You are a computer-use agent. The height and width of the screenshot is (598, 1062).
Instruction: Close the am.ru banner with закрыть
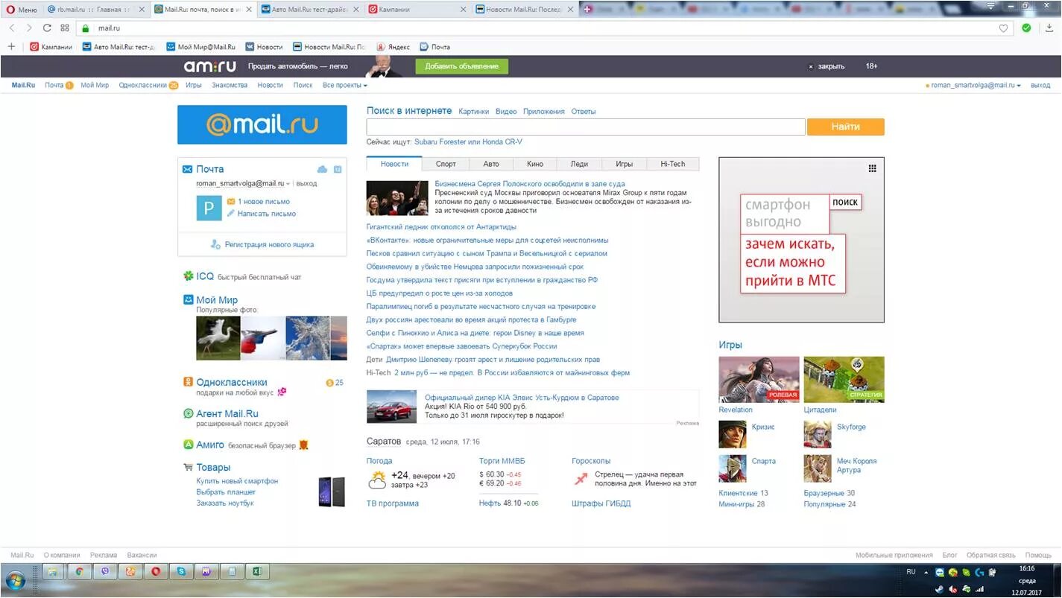(826, 66)
